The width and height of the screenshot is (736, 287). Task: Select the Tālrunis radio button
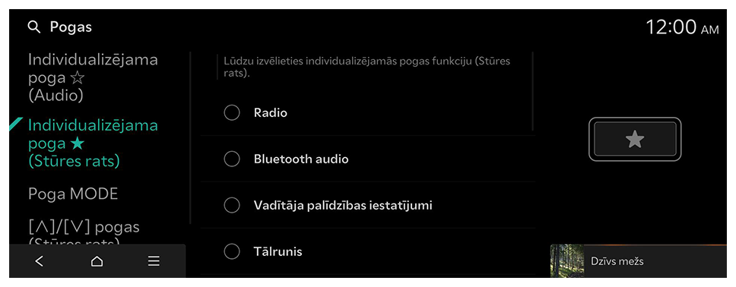pyautogui.click(x=232, y=252)
